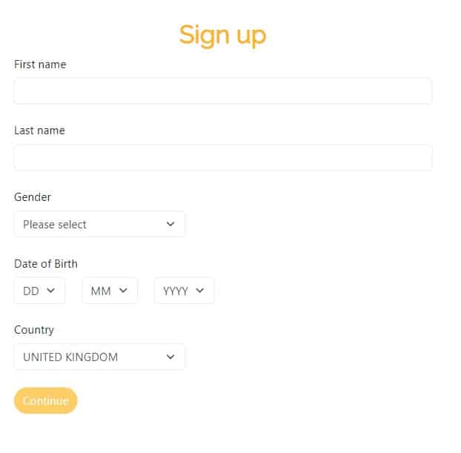Click the chevron arrow in Country dropdown
Image resolution: width=461 pixels, height=453 pixels.
[170, 357]
